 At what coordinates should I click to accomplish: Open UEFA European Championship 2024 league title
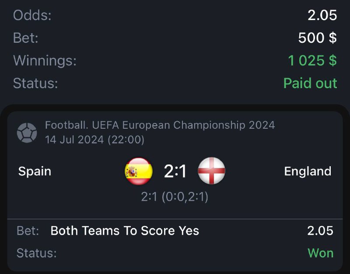(160, 126)
